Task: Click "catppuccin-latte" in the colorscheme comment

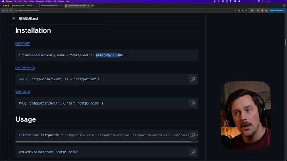Action: [79, 135]
